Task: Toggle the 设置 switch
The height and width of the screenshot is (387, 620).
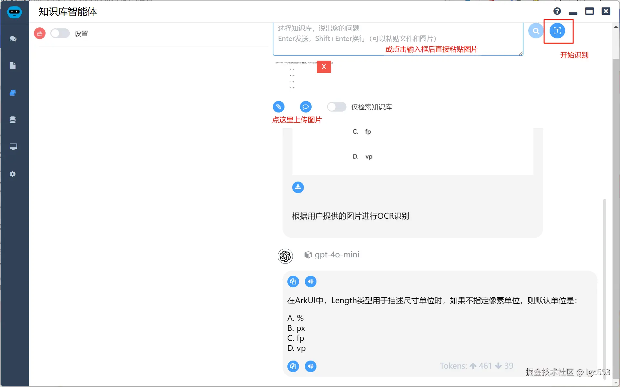Action: 60,33
